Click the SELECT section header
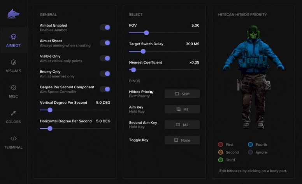The image size is (302, 184). coord(136,15)
